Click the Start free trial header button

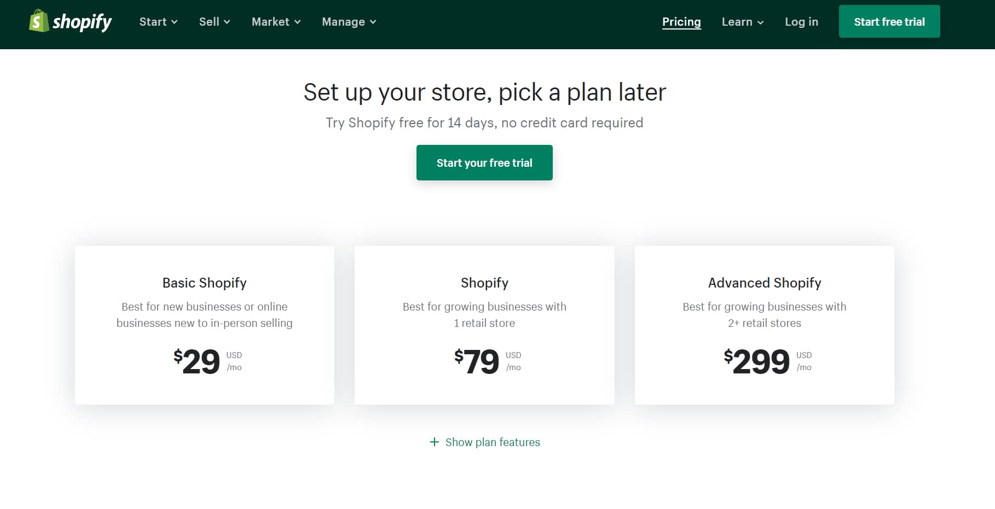click(889, 21)
